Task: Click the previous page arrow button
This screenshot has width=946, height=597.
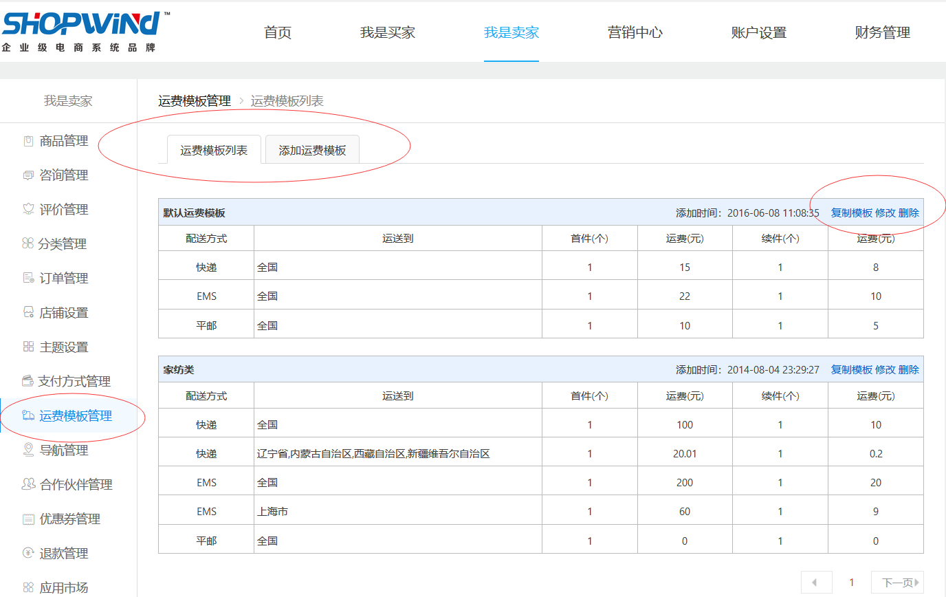Action: pos(816,583)
